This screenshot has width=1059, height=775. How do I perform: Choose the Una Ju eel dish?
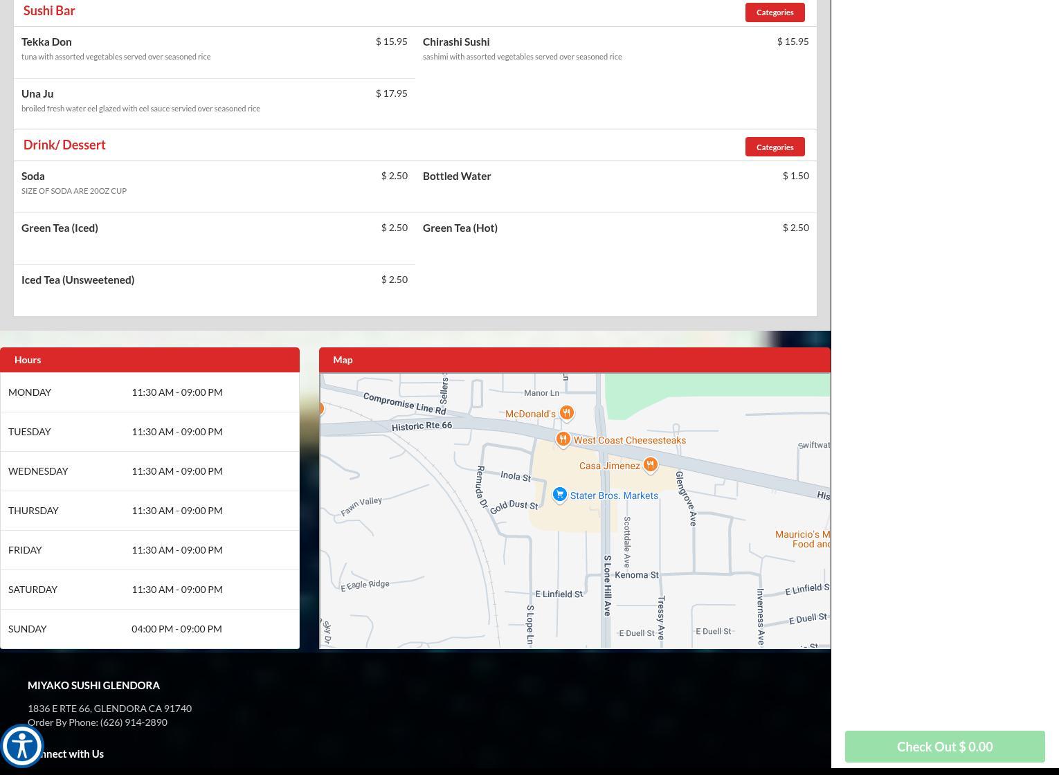pyautogui.click(x=37, y=94)
